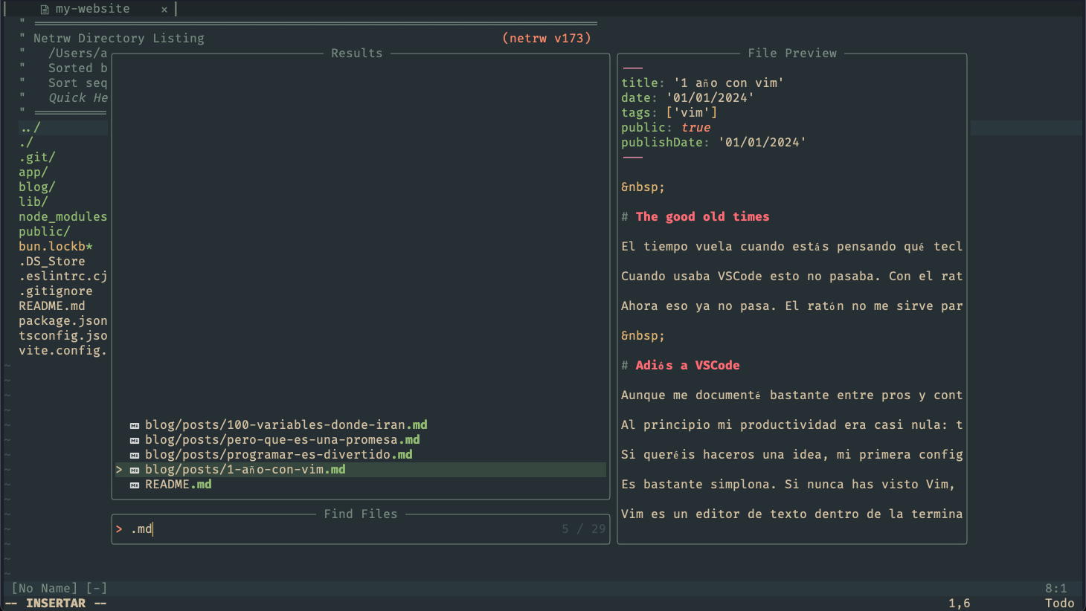The image size is (1086, 611).
Task: Select blog/posts/programar-es-divertido.md result
Action: tap(278, 455)
